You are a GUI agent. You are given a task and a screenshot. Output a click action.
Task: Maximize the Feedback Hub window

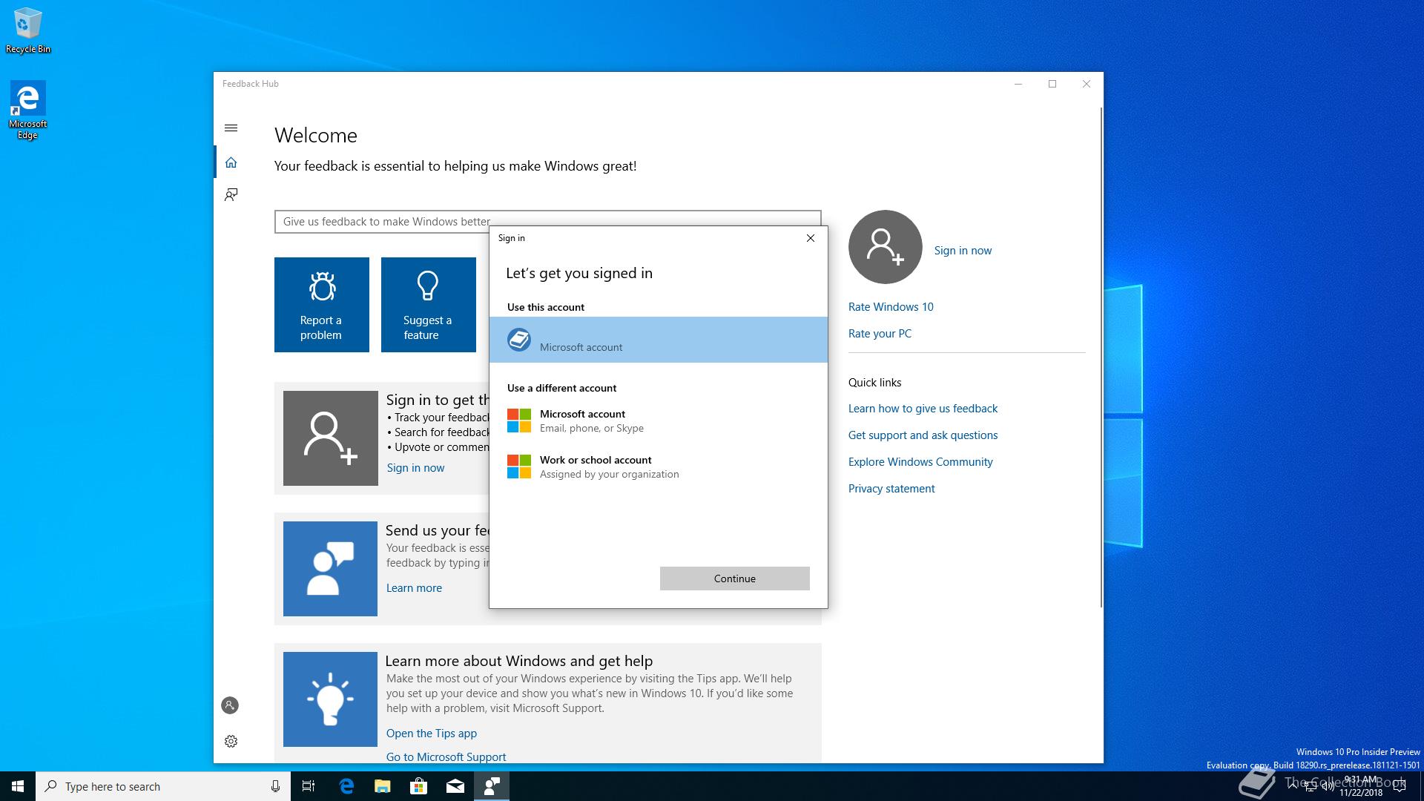coord(1052,84)
